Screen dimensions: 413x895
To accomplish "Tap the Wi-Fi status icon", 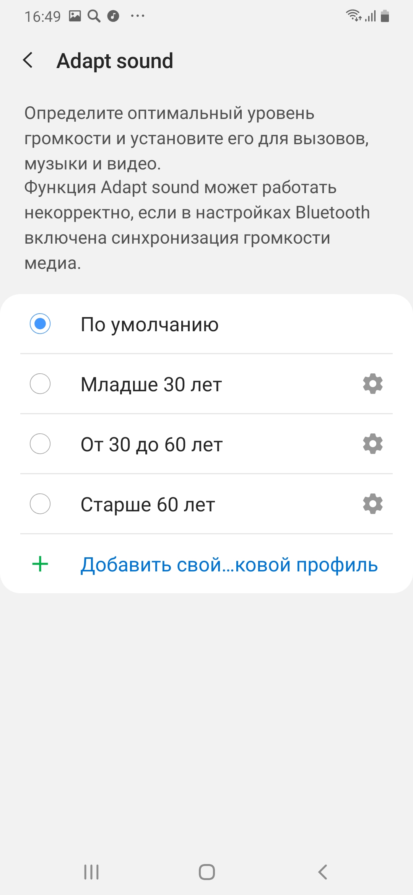I will click(x=353, y=16).
